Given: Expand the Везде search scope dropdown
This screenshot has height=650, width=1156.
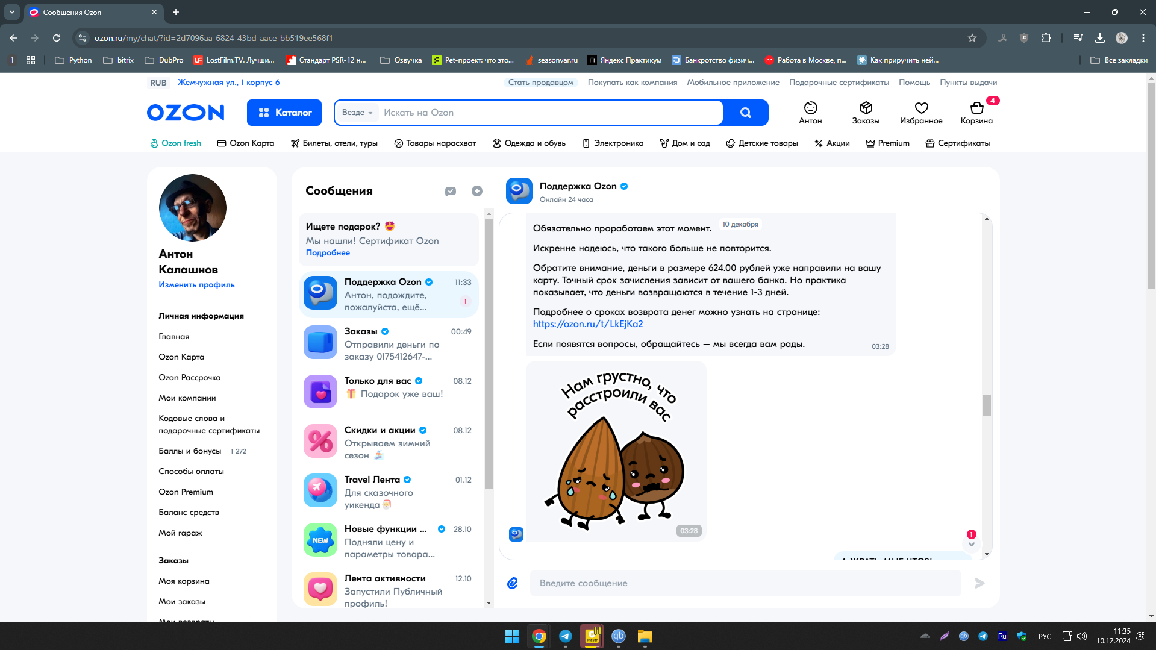Looking at the screenshot, I should pos(357,113).
